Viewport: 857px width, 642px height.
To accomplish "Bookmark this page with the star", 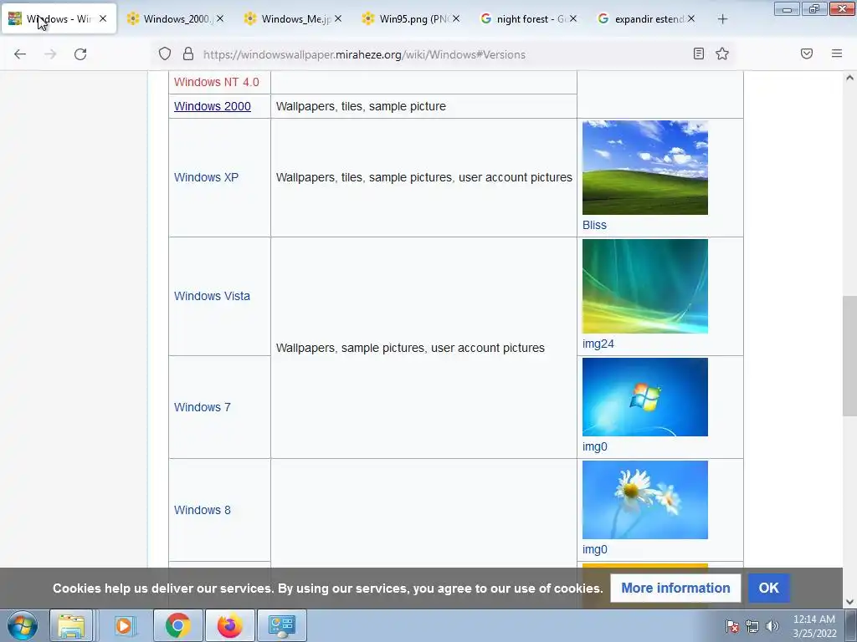I will 722,53.
